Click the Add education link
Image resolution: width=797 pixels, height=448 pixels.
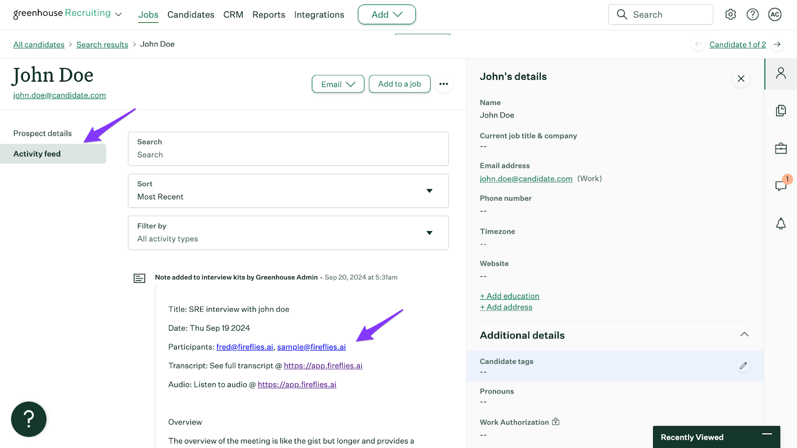(x=509, y=296)
